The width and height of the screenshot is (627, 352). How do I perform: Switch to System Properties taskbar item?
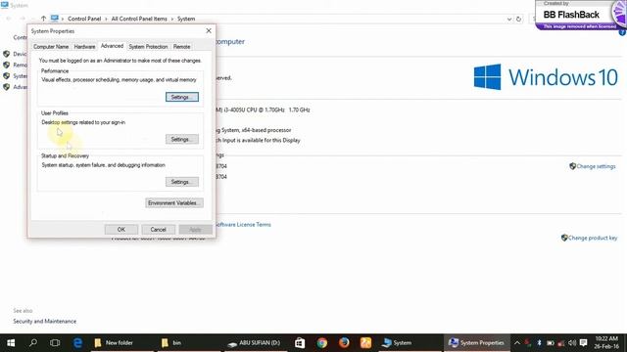click(x=477, y=343)
